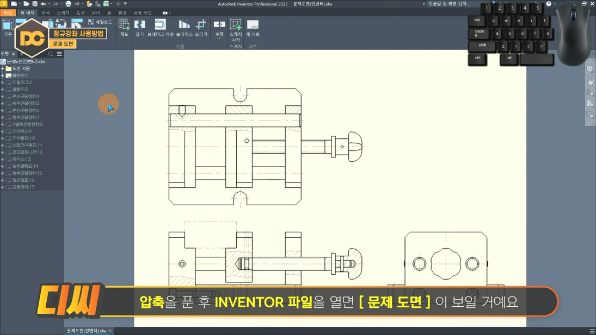
Task: Click the full navigation wheel icon
Action: coord(590,69)
